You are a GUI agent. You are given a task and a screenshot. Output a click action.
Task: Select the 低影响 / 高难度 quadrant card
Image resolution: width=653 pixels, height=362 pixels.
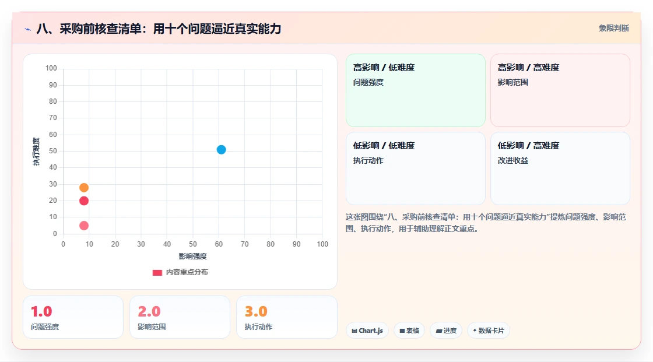point(560,168)
